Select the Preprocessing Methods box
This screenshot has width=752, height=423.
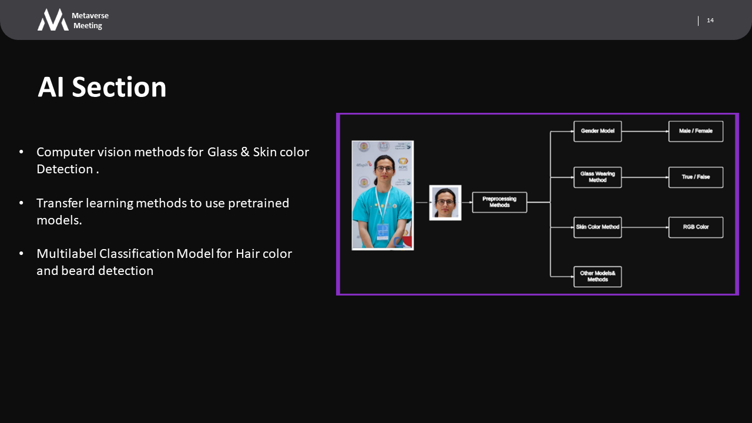coord(499,202)
